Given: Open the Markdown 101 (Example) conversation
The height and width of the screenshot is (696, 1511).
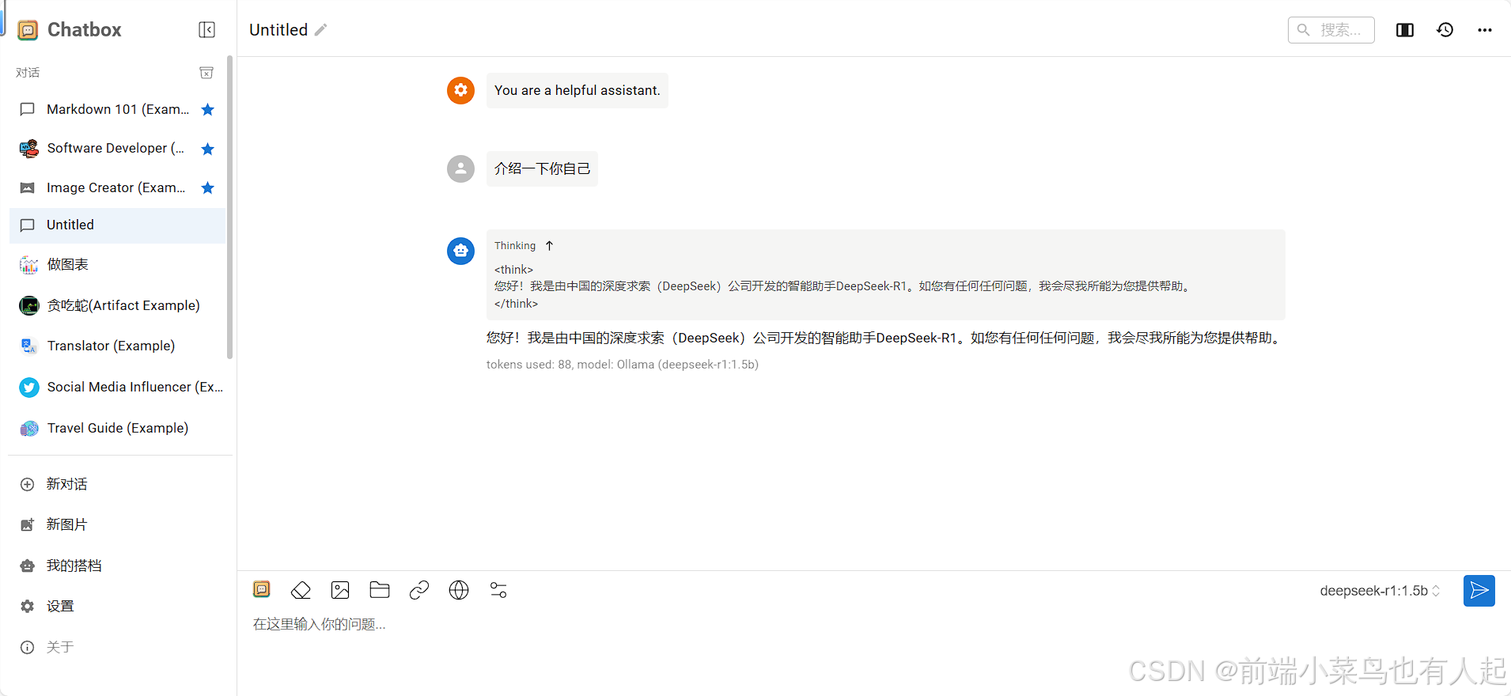Looking at the screenshot, I should [118, 109].
